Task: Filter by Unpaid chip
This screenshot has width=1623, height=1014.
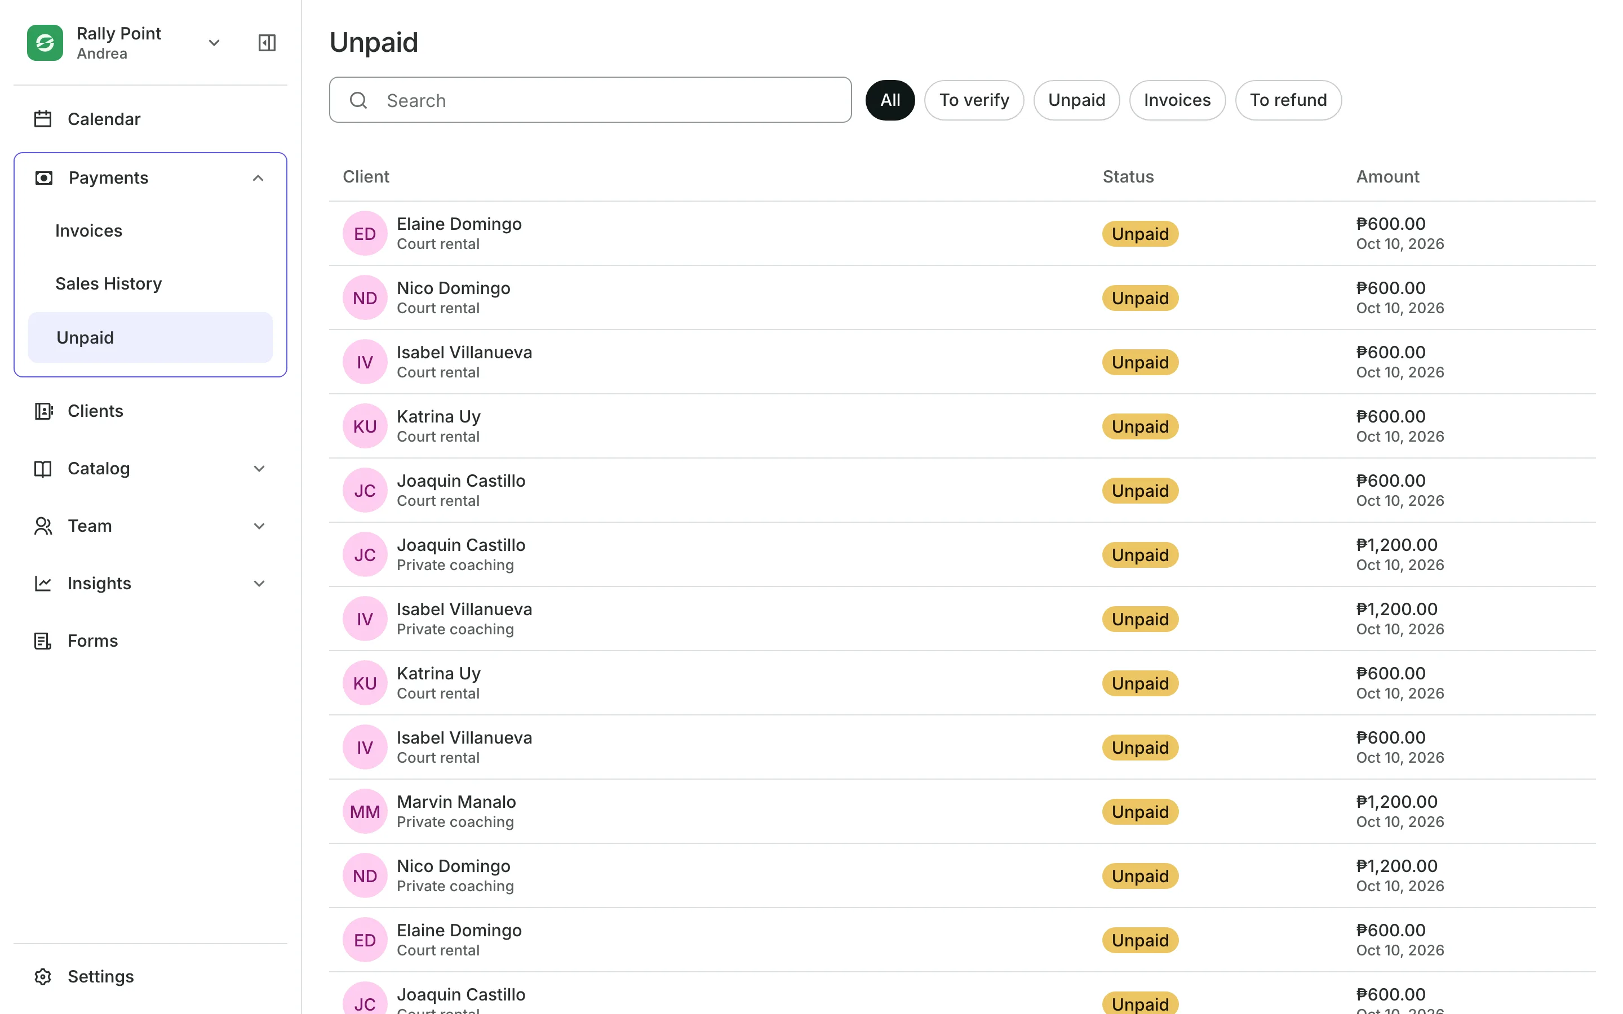Action: pyautogui.click(x=1076, y=100)
